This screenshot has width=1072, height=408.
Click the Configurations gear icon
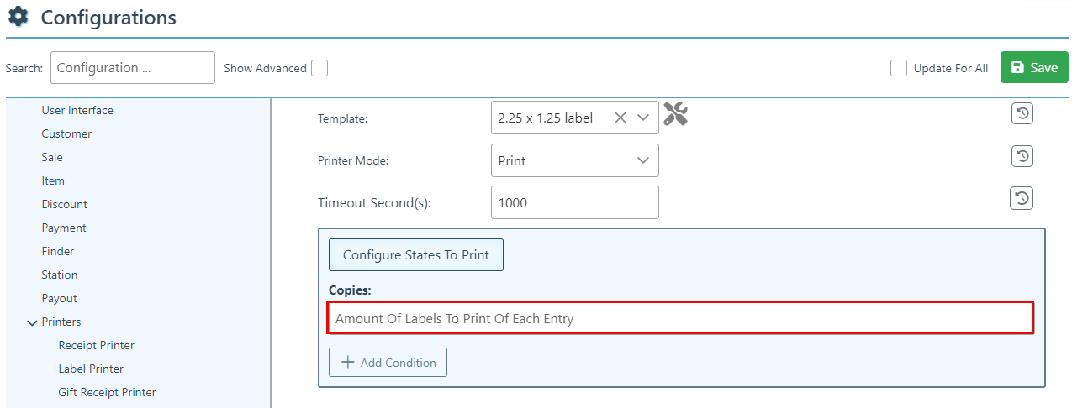(x=18, y=17)
